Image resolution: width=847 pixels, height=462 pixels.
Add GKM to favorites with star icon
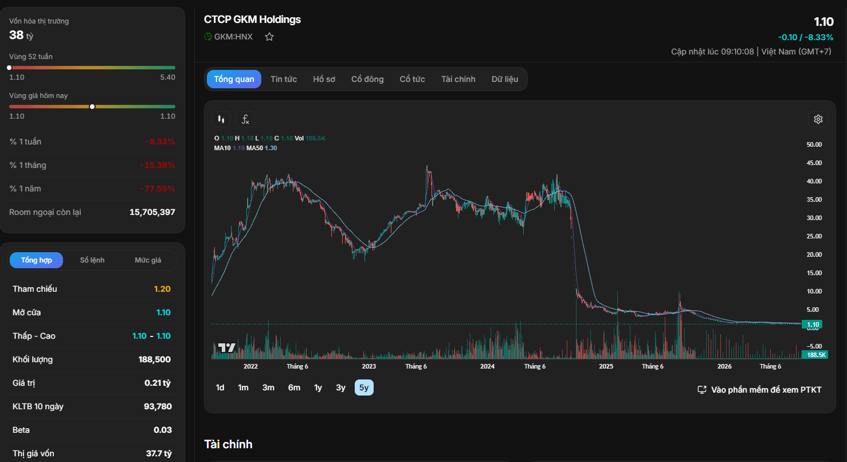tap(269, 37)
